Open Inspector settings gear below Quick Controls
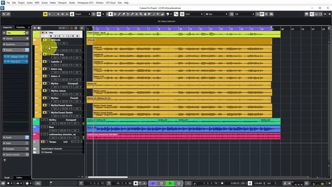332x187 pixels. click(x=5, y=160)
